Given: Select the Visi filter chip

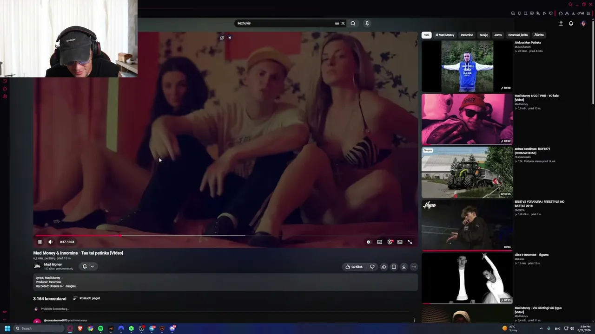Looking at the screenshot, I should coord(426,35).
